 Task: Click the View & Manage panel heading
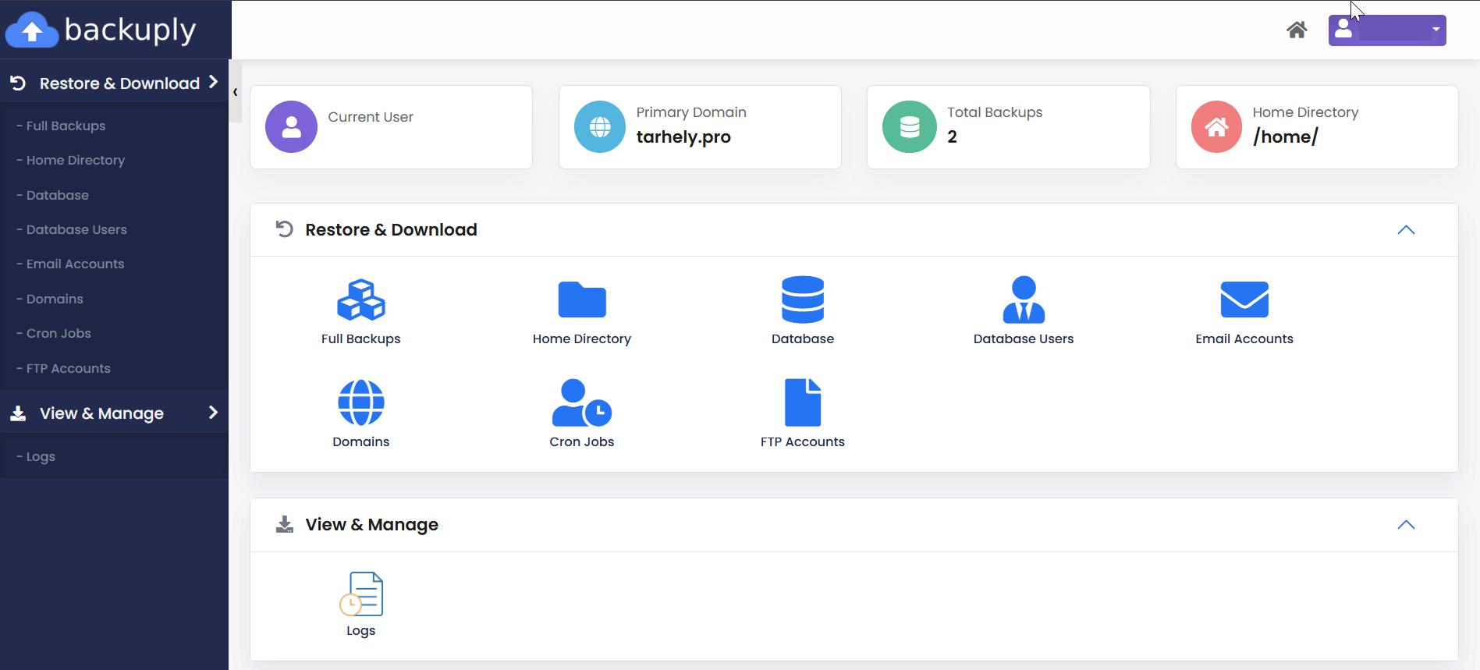point(371,524)
